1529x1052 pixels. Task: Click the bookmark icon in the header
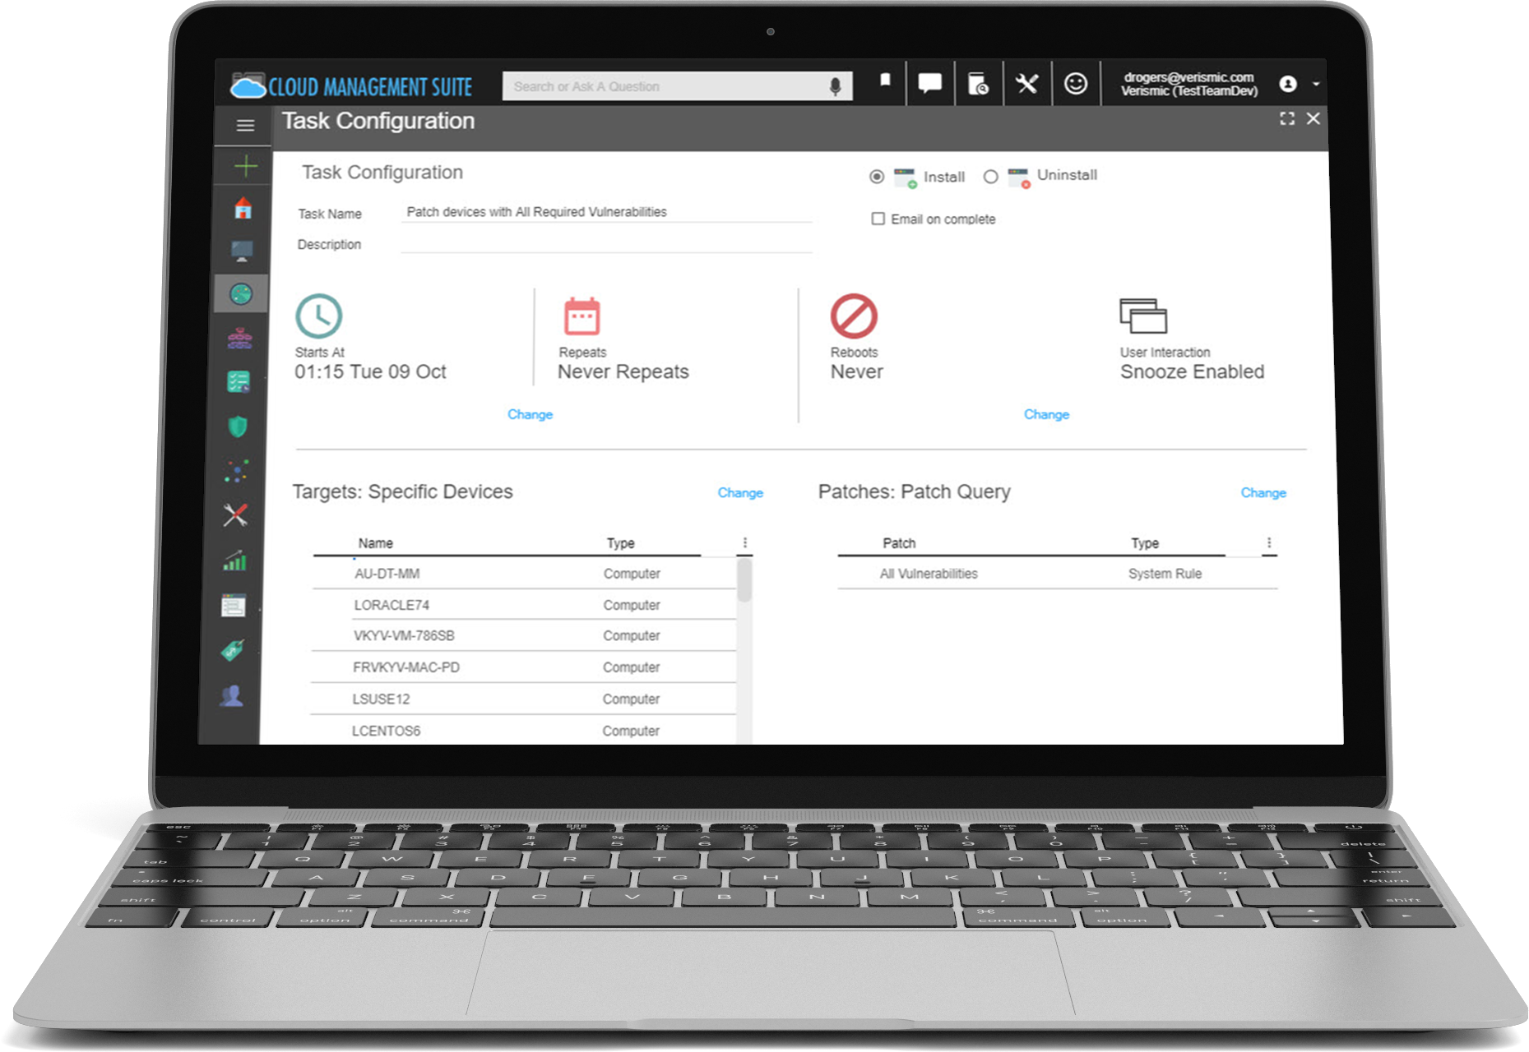point(885,81)
